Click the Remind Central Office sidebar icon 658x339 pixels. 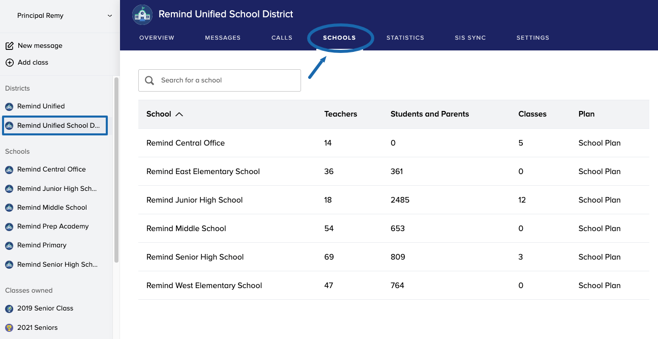9,169
